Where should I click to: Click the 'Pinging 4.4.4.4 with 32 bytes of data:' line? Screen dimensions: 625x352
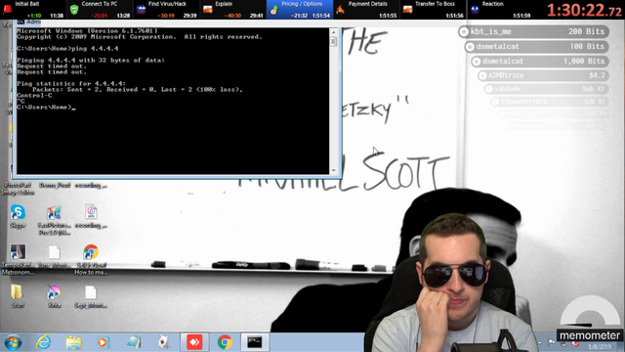[x=91, y=61]
